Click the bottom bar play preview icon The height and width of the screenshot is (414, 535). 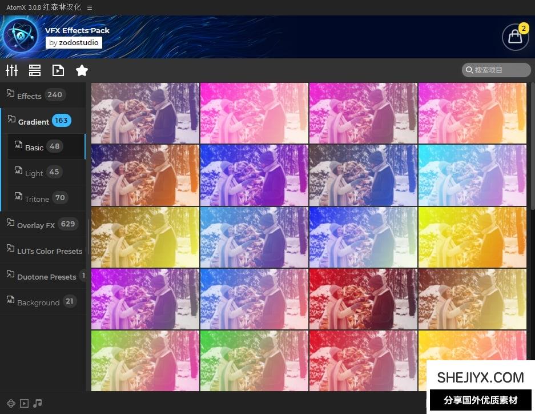point(24,403)
